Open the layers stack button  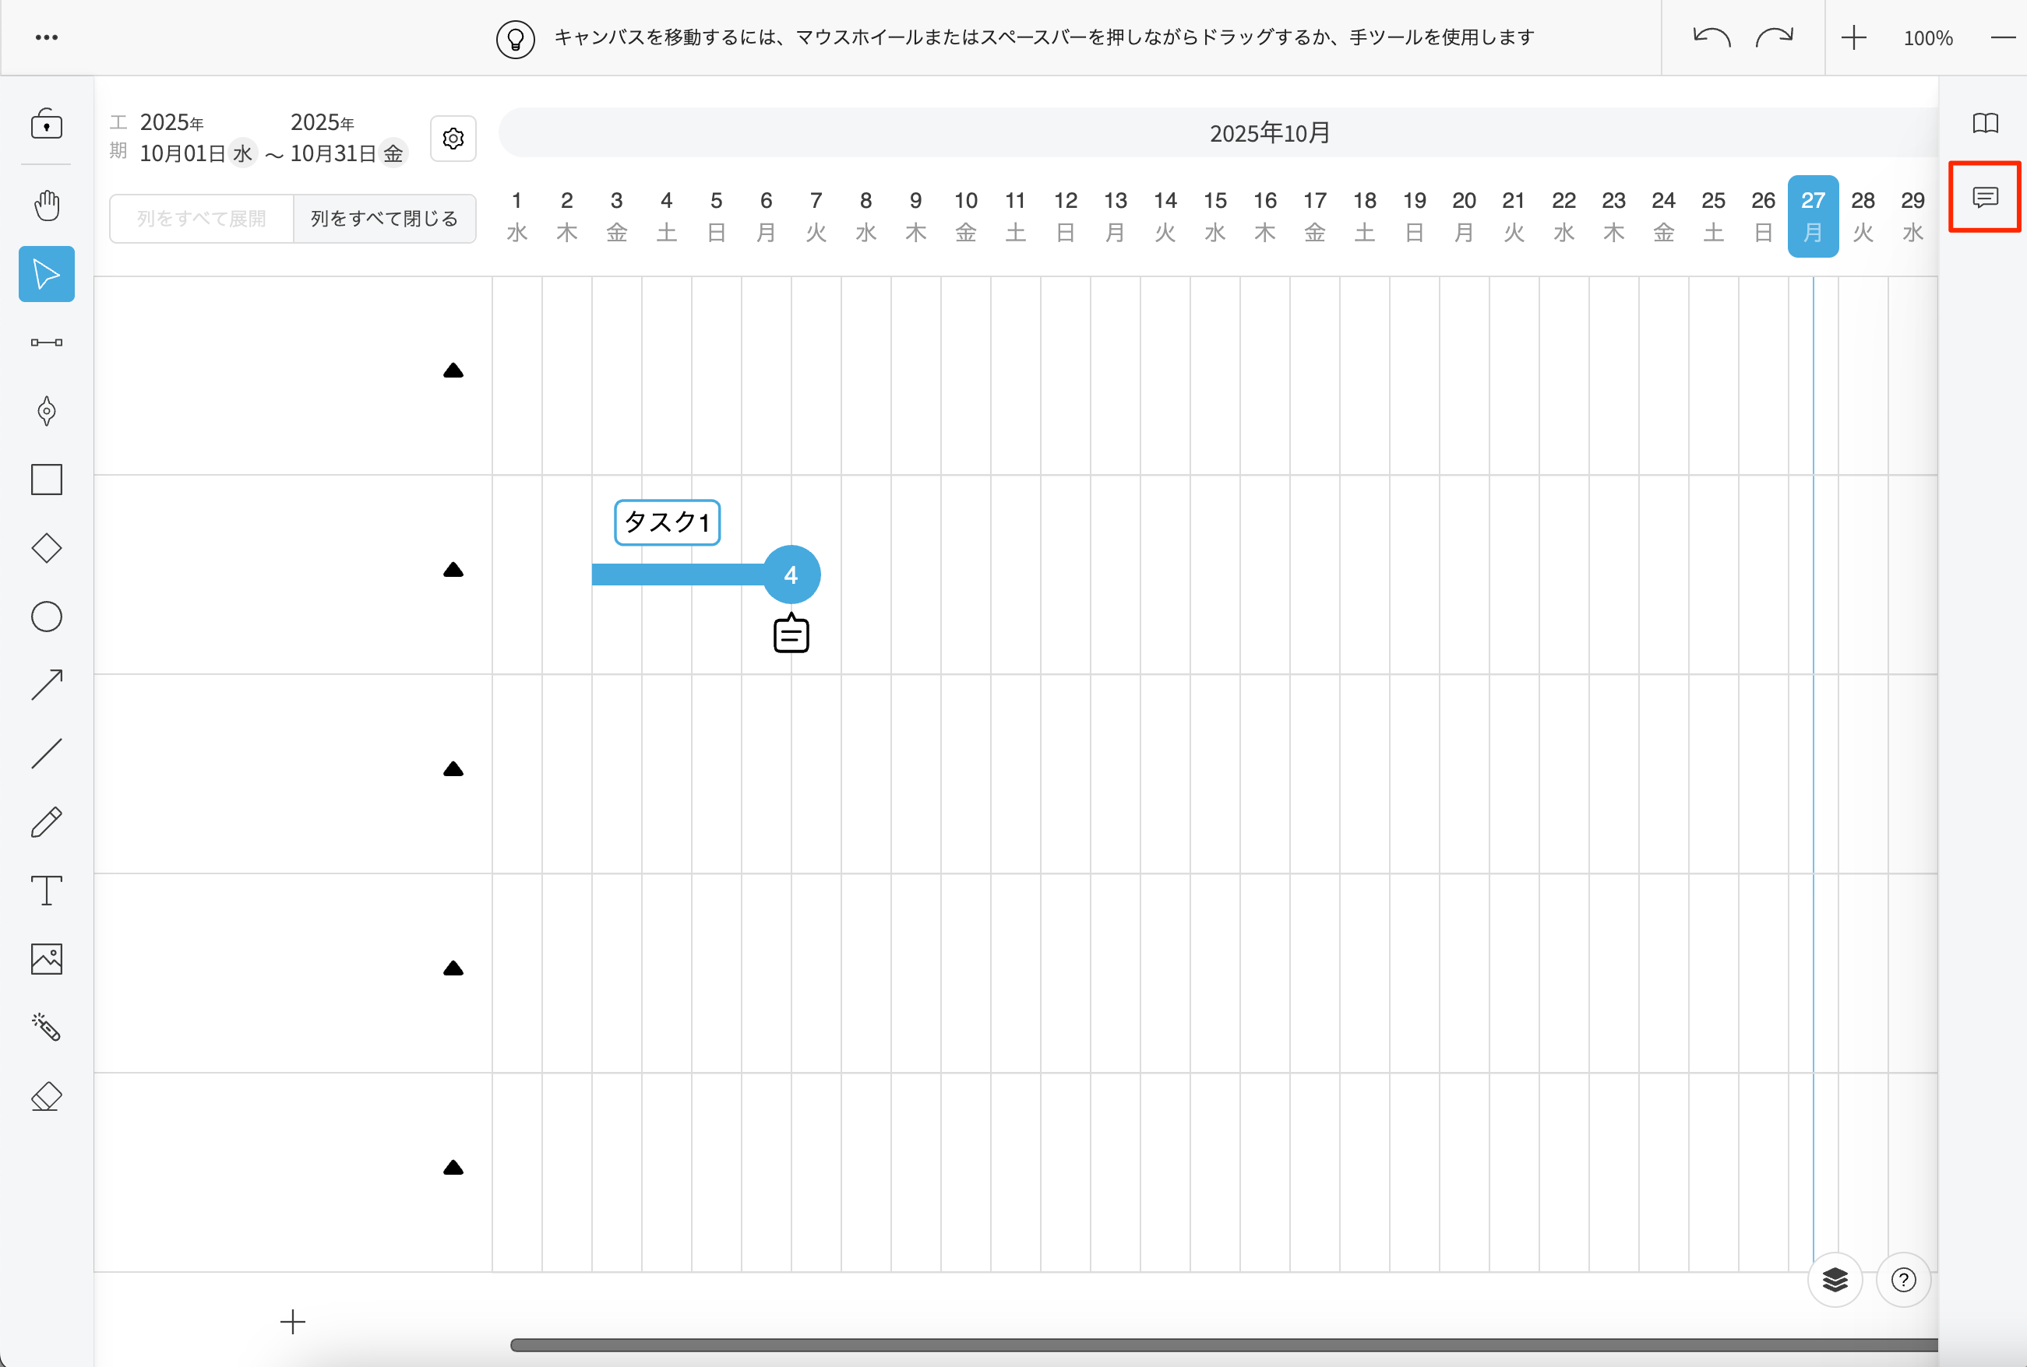(x=1835, y=1280)
